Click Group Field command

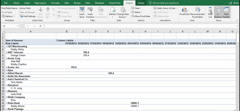click(64, 16)
